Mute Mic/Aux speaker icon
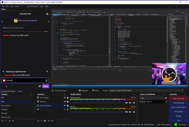Viewport: 189px width, 127px height. (x=130, y=112)
